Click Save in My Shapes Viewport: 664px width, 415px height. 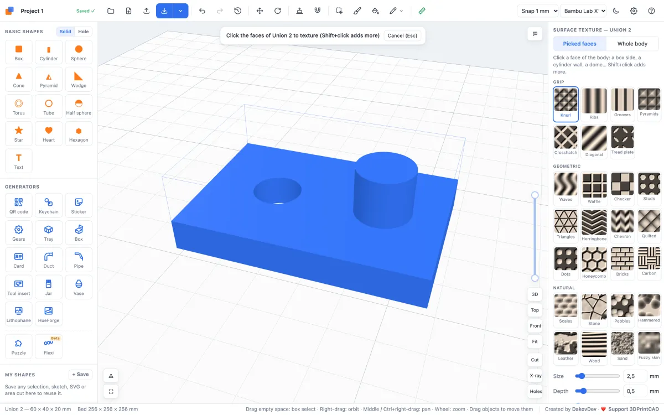[x=80, y=375]
